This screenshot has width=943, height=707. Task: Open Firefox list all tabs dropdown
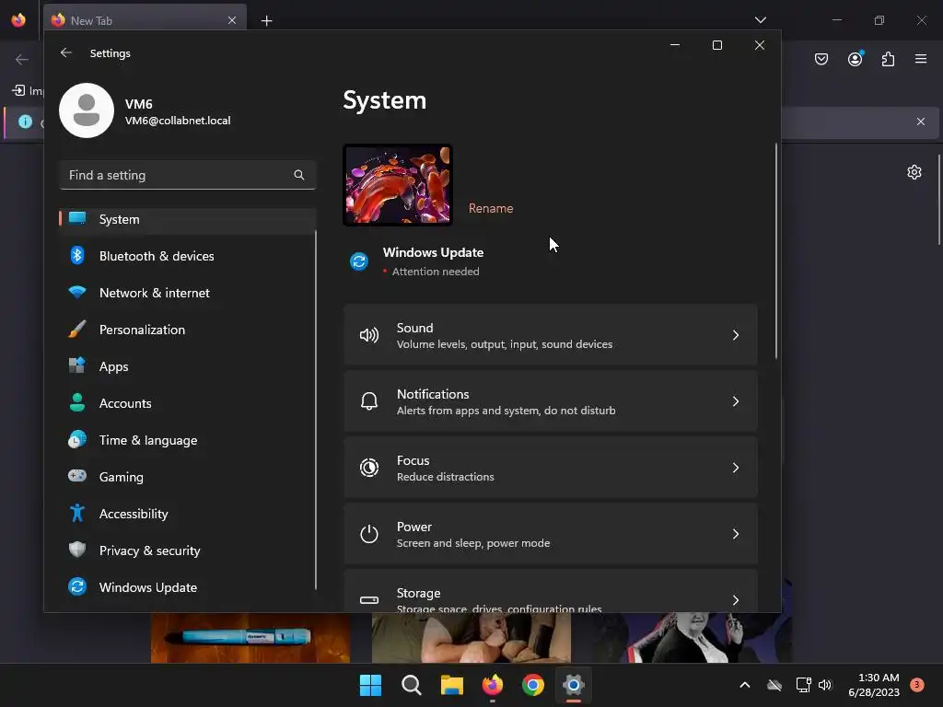pyautogui.click(x=760, y=20)
